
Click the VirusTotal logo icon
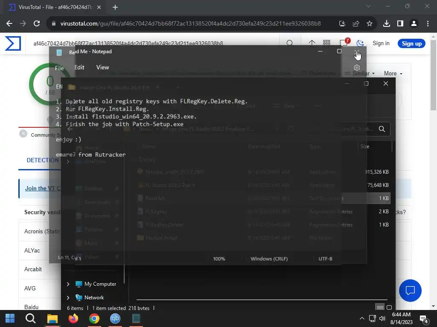13,43
